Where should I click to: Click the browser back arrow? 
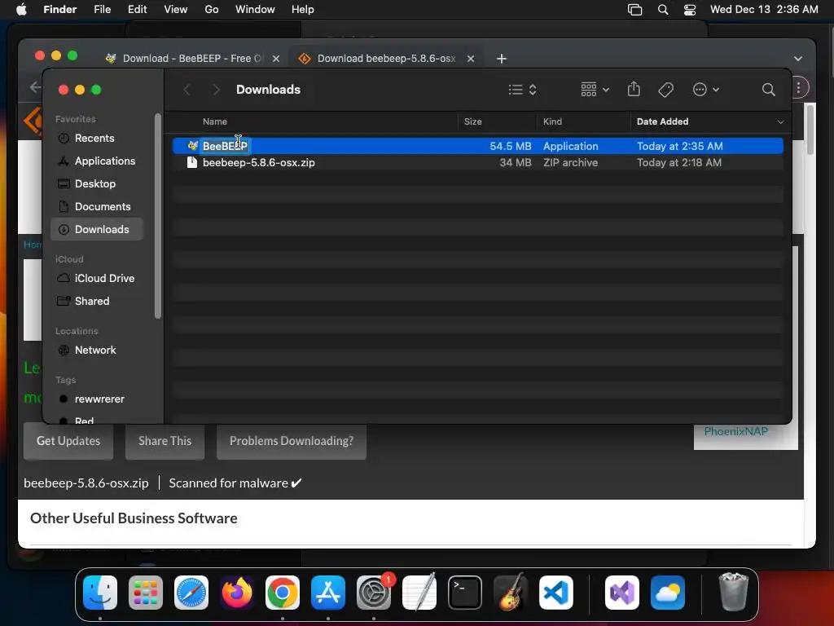35,87
